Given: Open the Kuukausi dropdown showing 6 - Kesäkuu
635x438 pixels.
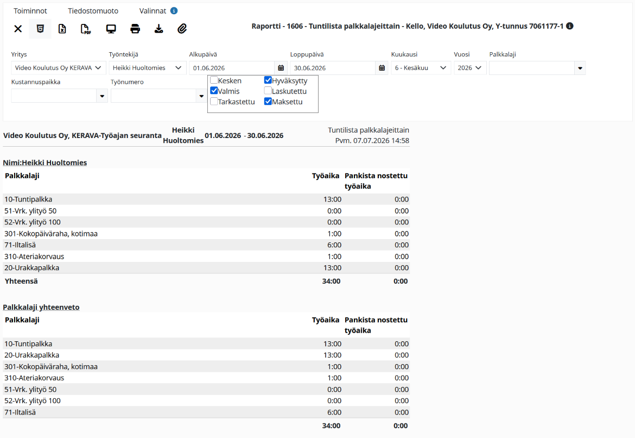Looking at the screenshot, I should pos(421,68).
